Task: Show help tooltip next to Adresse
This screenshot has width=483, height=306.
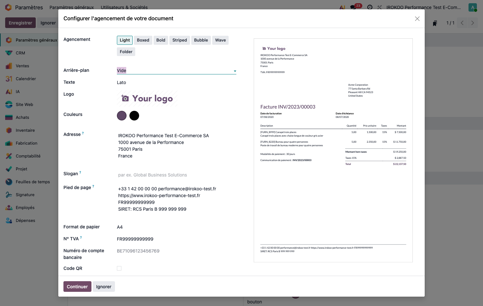Action: [x=83, y=133]
